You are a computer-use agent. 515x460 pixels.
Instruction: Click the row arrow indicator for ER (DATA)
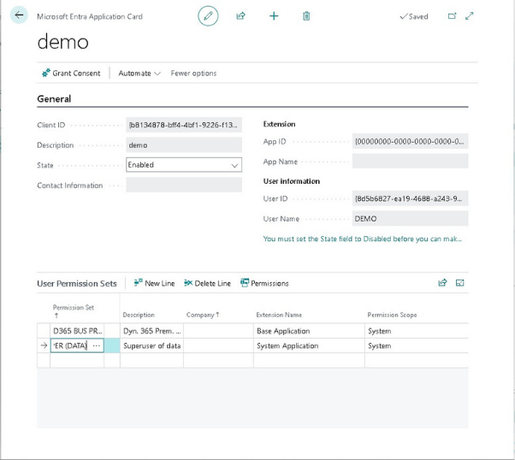pyautogui.click(x=44, y=345)
